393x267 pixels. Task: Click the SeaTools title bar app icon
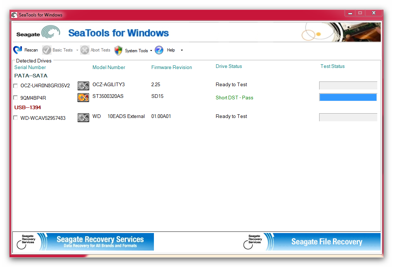click(14, 15)
